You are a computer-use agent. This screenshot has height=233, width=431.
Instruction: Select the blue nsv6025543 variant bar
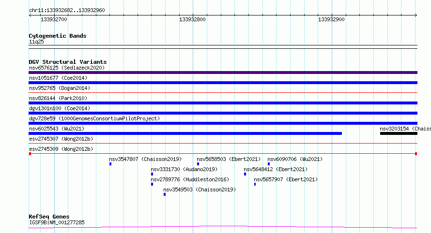tap(185, 133)
